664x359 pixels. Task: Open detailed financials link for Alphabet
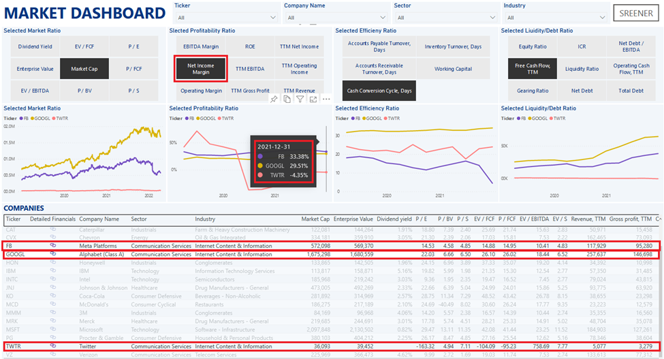tap(53, 254)
